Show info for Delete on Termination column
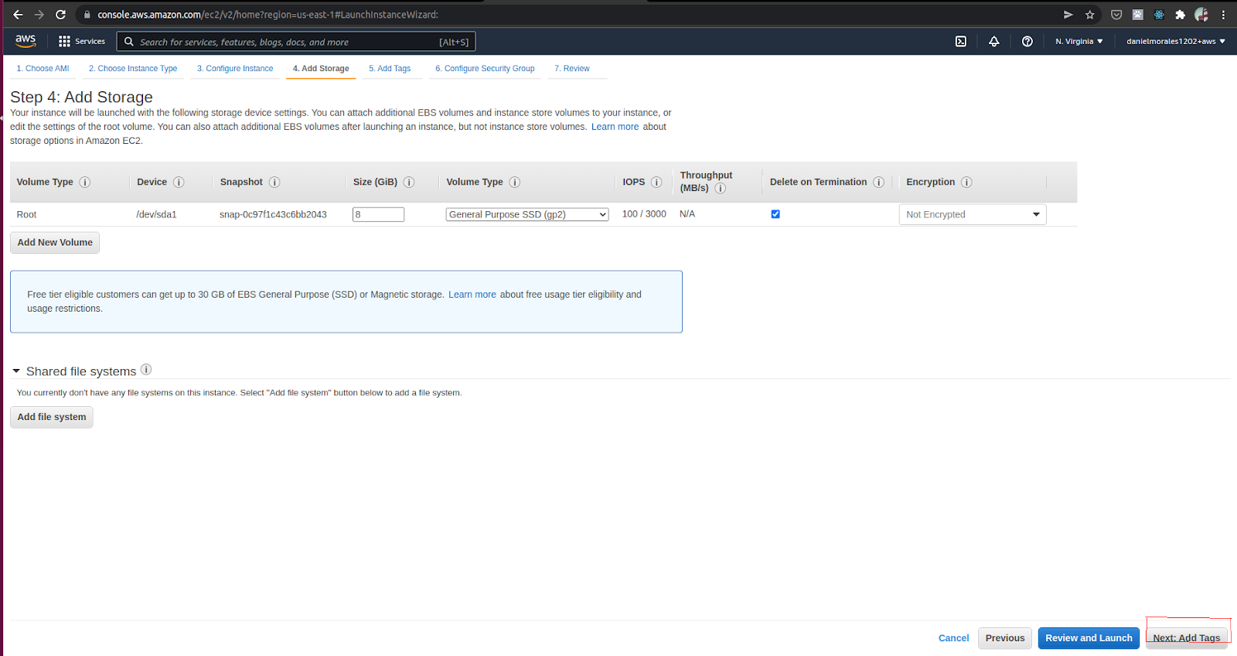Viewport: 1237px width, 656px height. pos(878,183)
